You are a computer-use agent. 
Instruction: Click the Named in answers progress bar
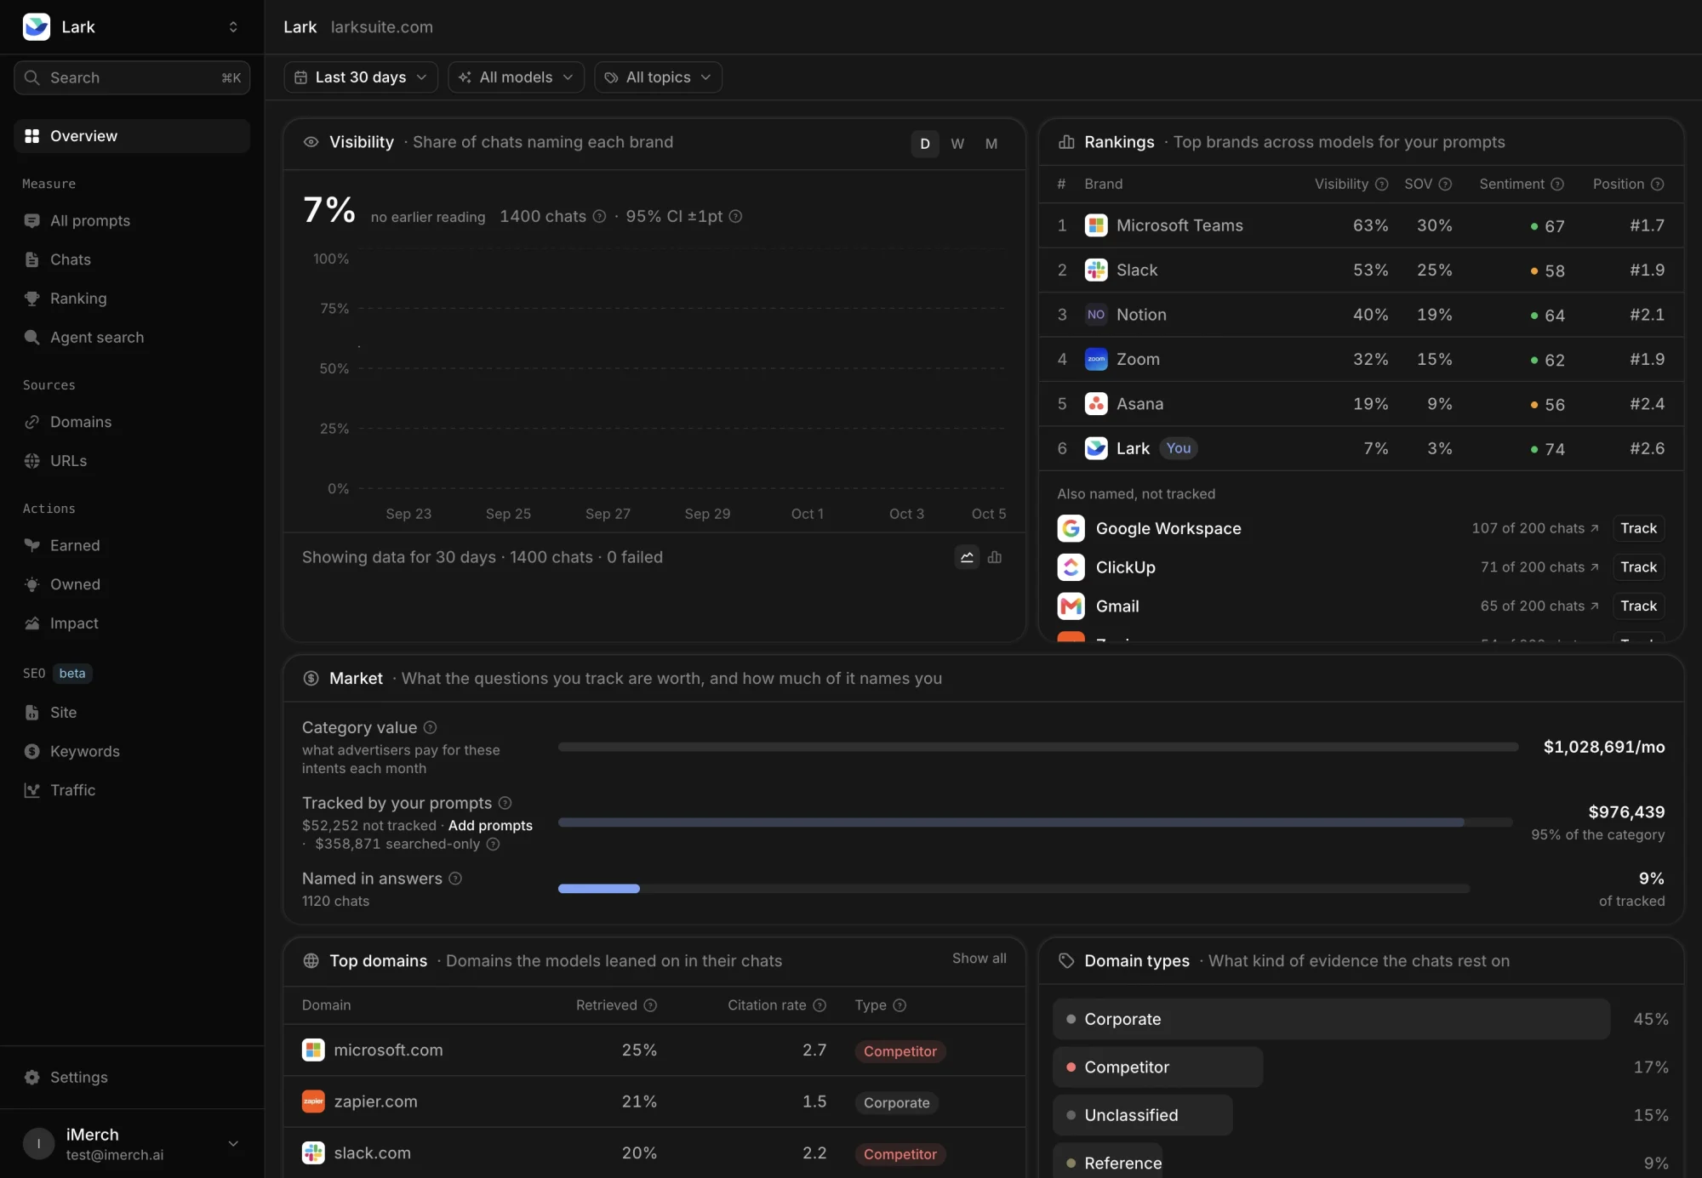1014,889
